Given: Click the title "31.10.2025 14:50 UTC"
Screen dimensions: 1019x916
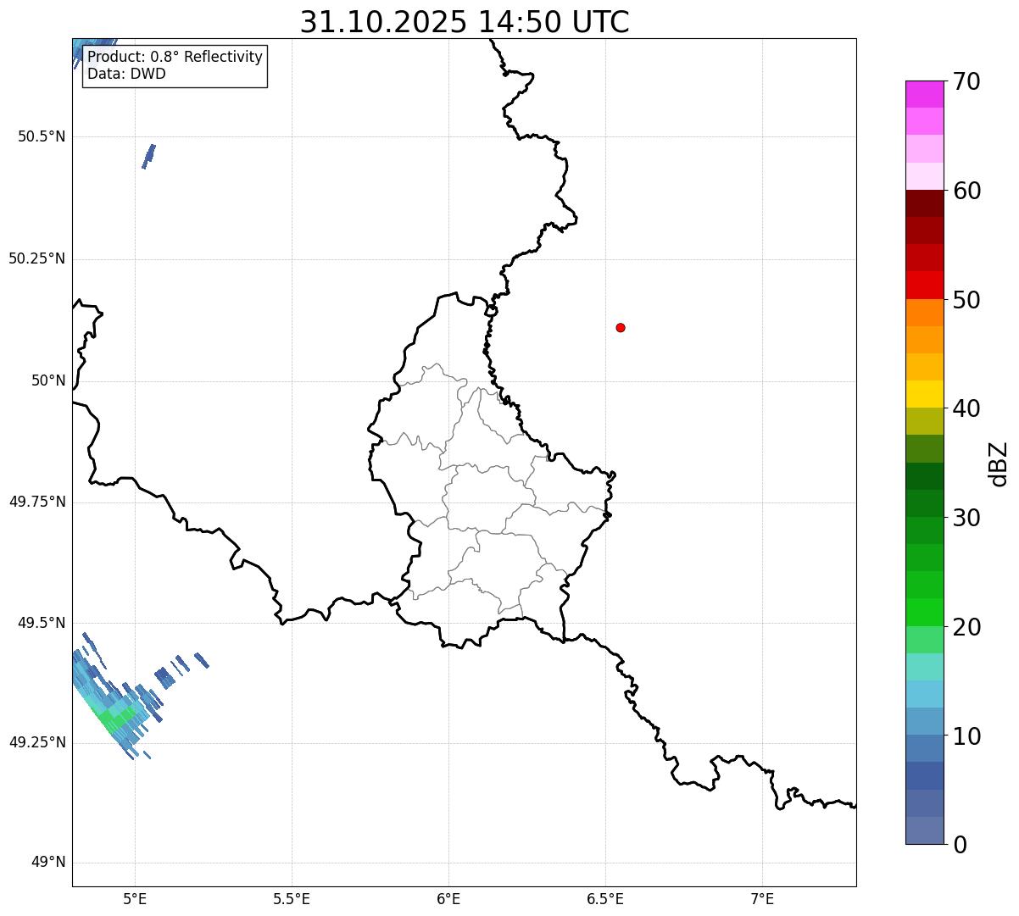Looking at the screenshot, I should [465, 22].
